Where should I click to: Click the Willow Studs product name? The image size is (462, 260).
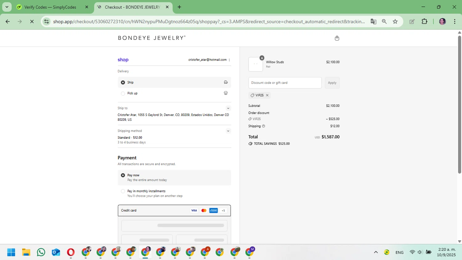tap(275, 62)
